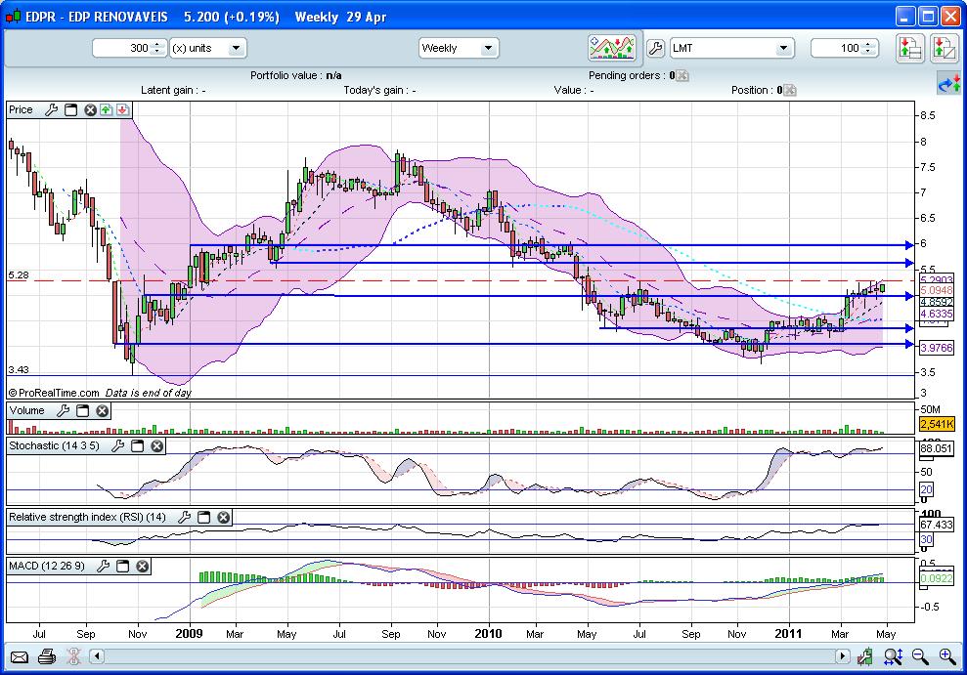Zoom in on the chart timeline
This screenshot has height=675, width=967.
(x=947, y=657)
